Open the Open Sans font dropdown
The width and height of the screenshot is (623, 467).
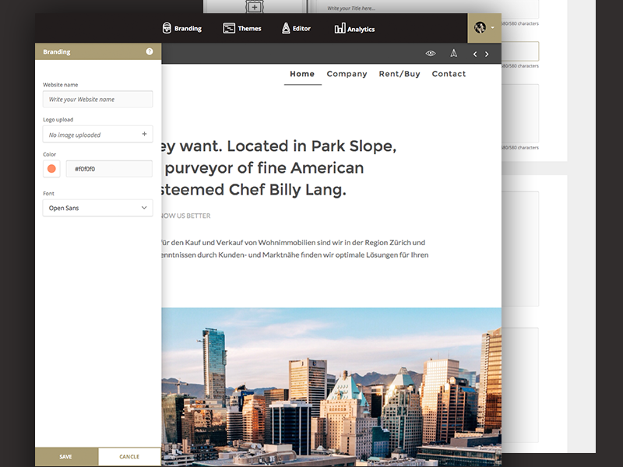(x=97, y=208)
